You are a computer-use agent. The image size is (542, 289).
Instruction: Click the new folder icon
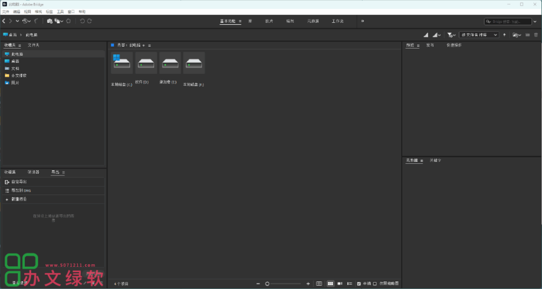click(528, 35)
